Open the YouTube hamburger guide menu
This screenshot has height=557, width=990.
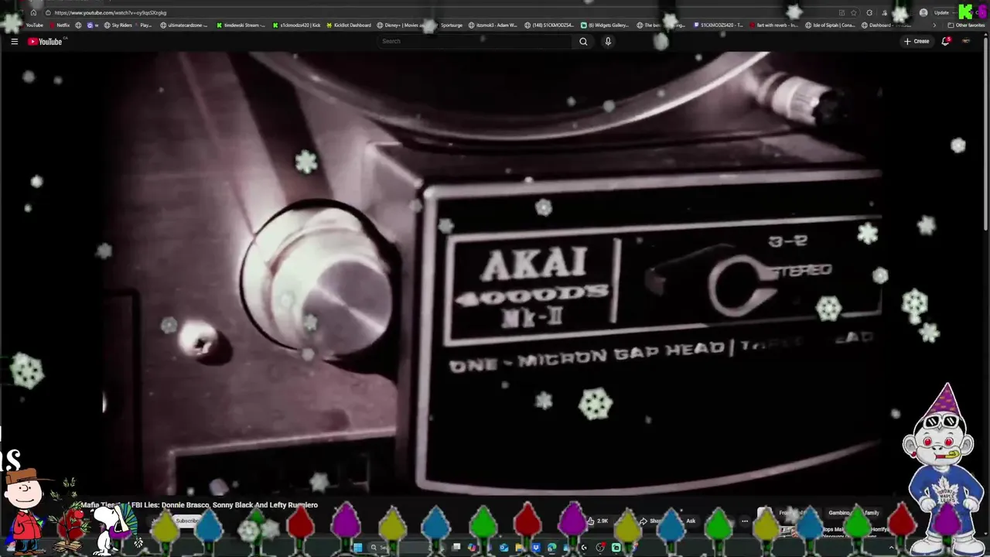pos(14,41)
